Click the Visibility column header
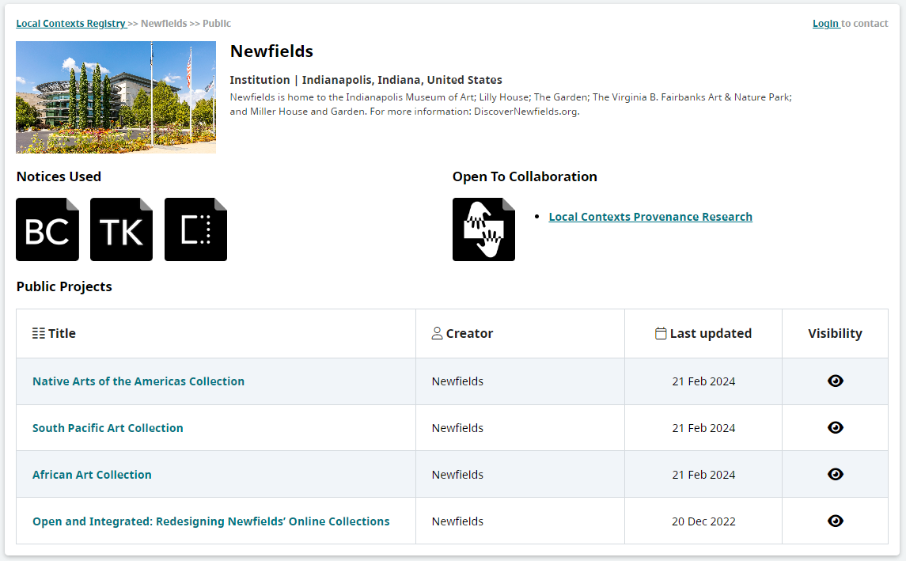This screenshot has width=906, height=561. click(835, 333)
